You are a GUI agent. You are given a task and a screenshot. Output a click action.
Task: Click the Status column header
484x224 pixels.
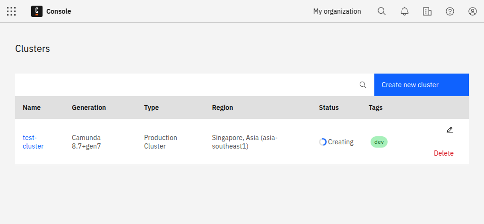pyautogui.click(x=328, y=108)
